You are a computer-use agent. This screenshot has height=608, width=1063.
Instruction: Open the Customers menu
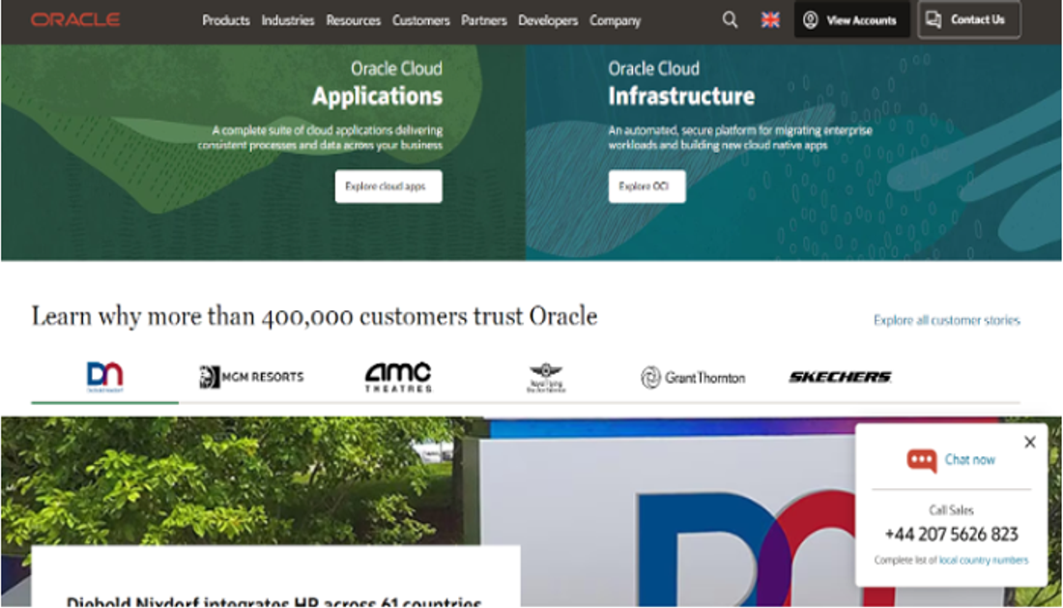click(421, 20)
